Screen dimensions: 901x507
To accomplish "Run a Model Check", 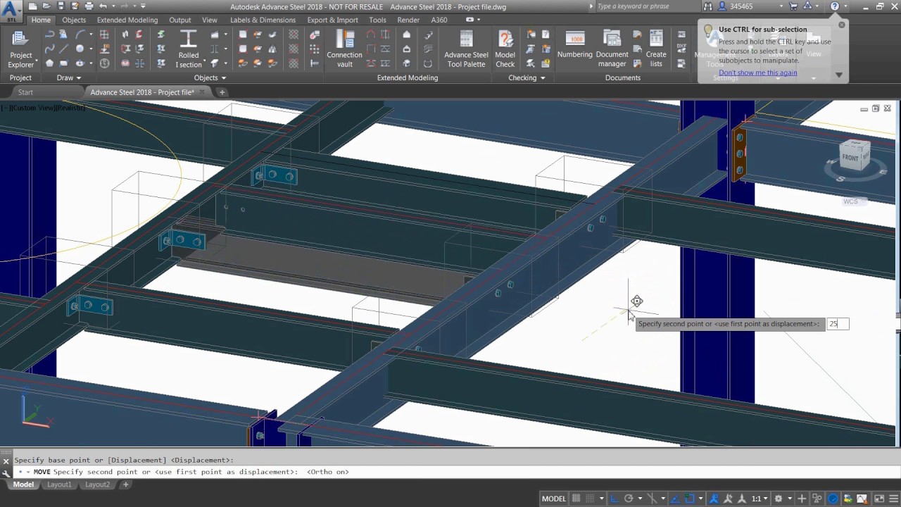I will [x=505, y=49].
